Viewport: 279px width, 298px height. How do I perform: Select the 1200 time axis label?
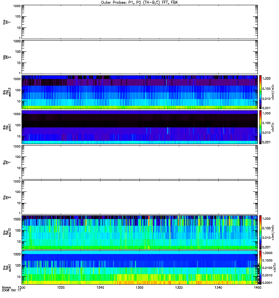[x=22, y=287]
